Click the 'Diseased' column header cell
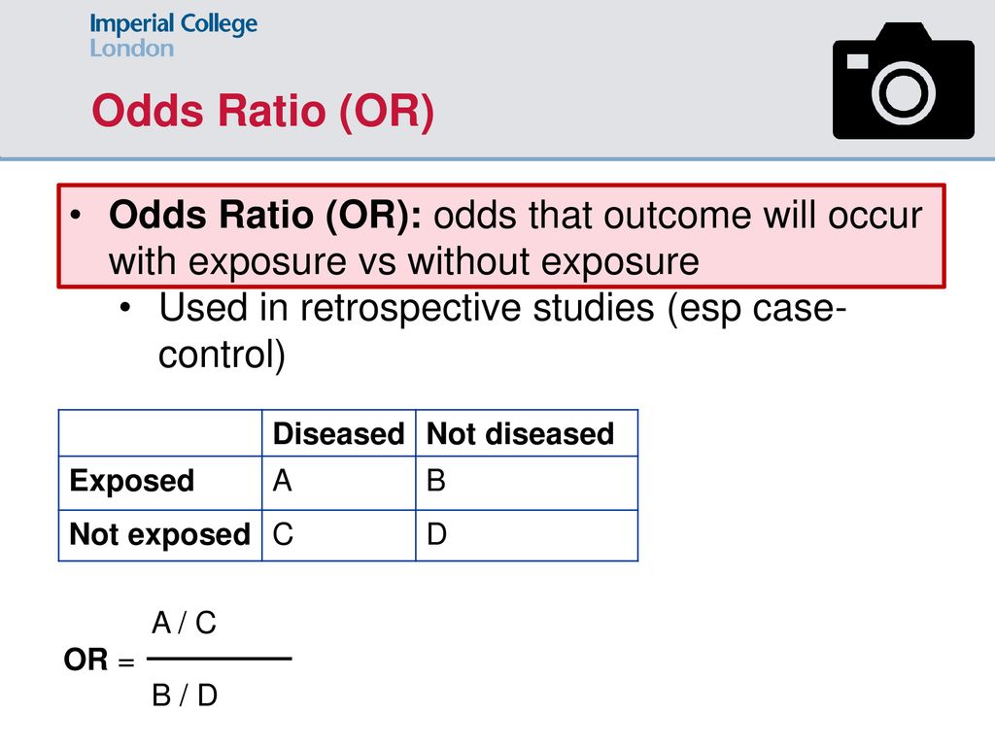 tap(339, 433)
